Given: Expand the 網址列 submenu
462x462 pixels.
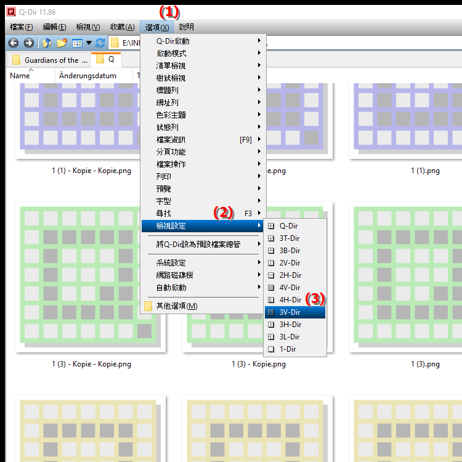Looking at the screenshot, I should [x=203, y=102].
